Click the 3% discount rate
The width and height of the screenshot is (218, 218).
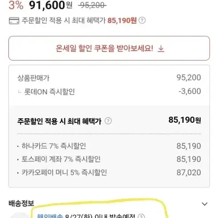pyautogui.click(x=16, y=5)
